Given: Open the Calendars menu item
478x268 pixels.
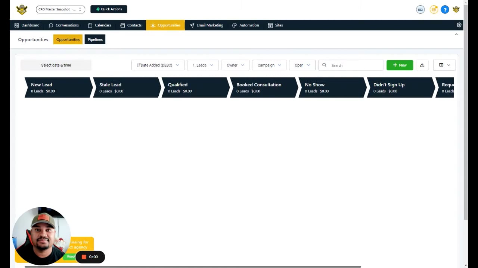Looking at the screenshot, I should (x=99, y=25).
